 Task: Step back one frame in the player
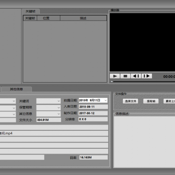136,76
